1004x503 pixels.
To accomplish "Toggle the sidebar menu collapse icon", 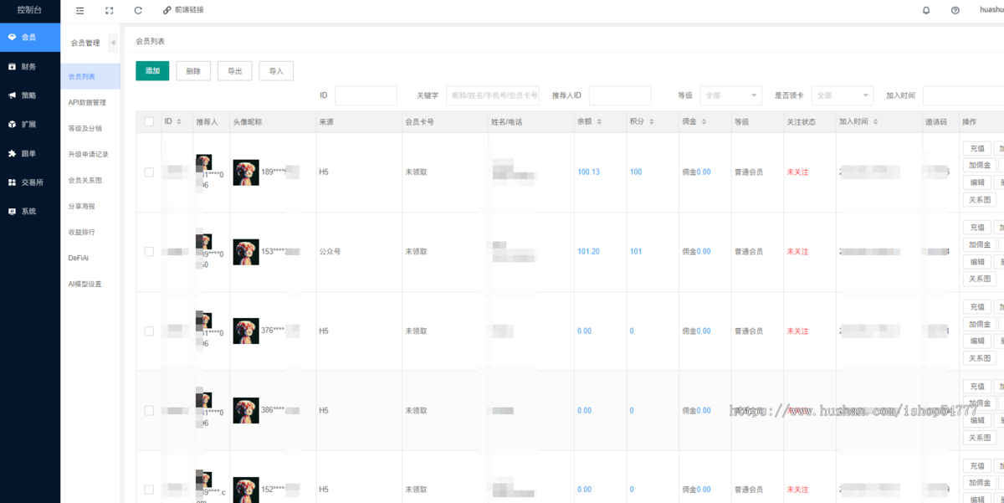I will [79, 10].
